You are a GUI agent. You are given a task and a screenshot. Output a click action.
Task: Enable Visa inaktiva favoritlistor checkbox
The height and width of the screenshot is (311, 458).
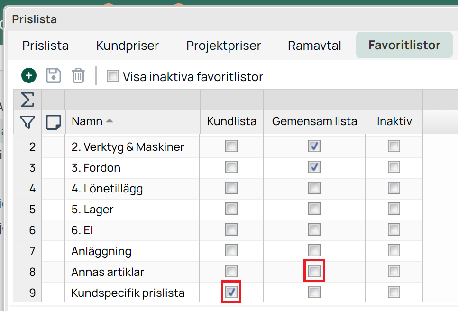click(x=113, y=76)
